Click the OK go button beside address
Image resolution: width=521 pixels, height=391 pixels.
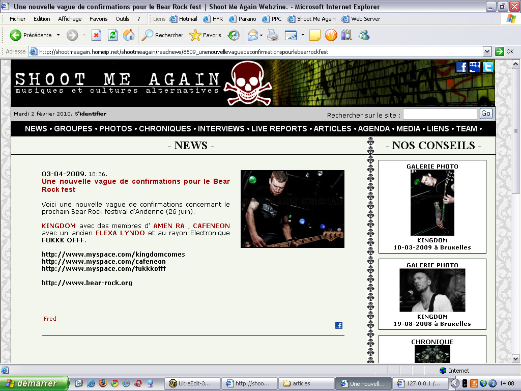pos(504,51)
